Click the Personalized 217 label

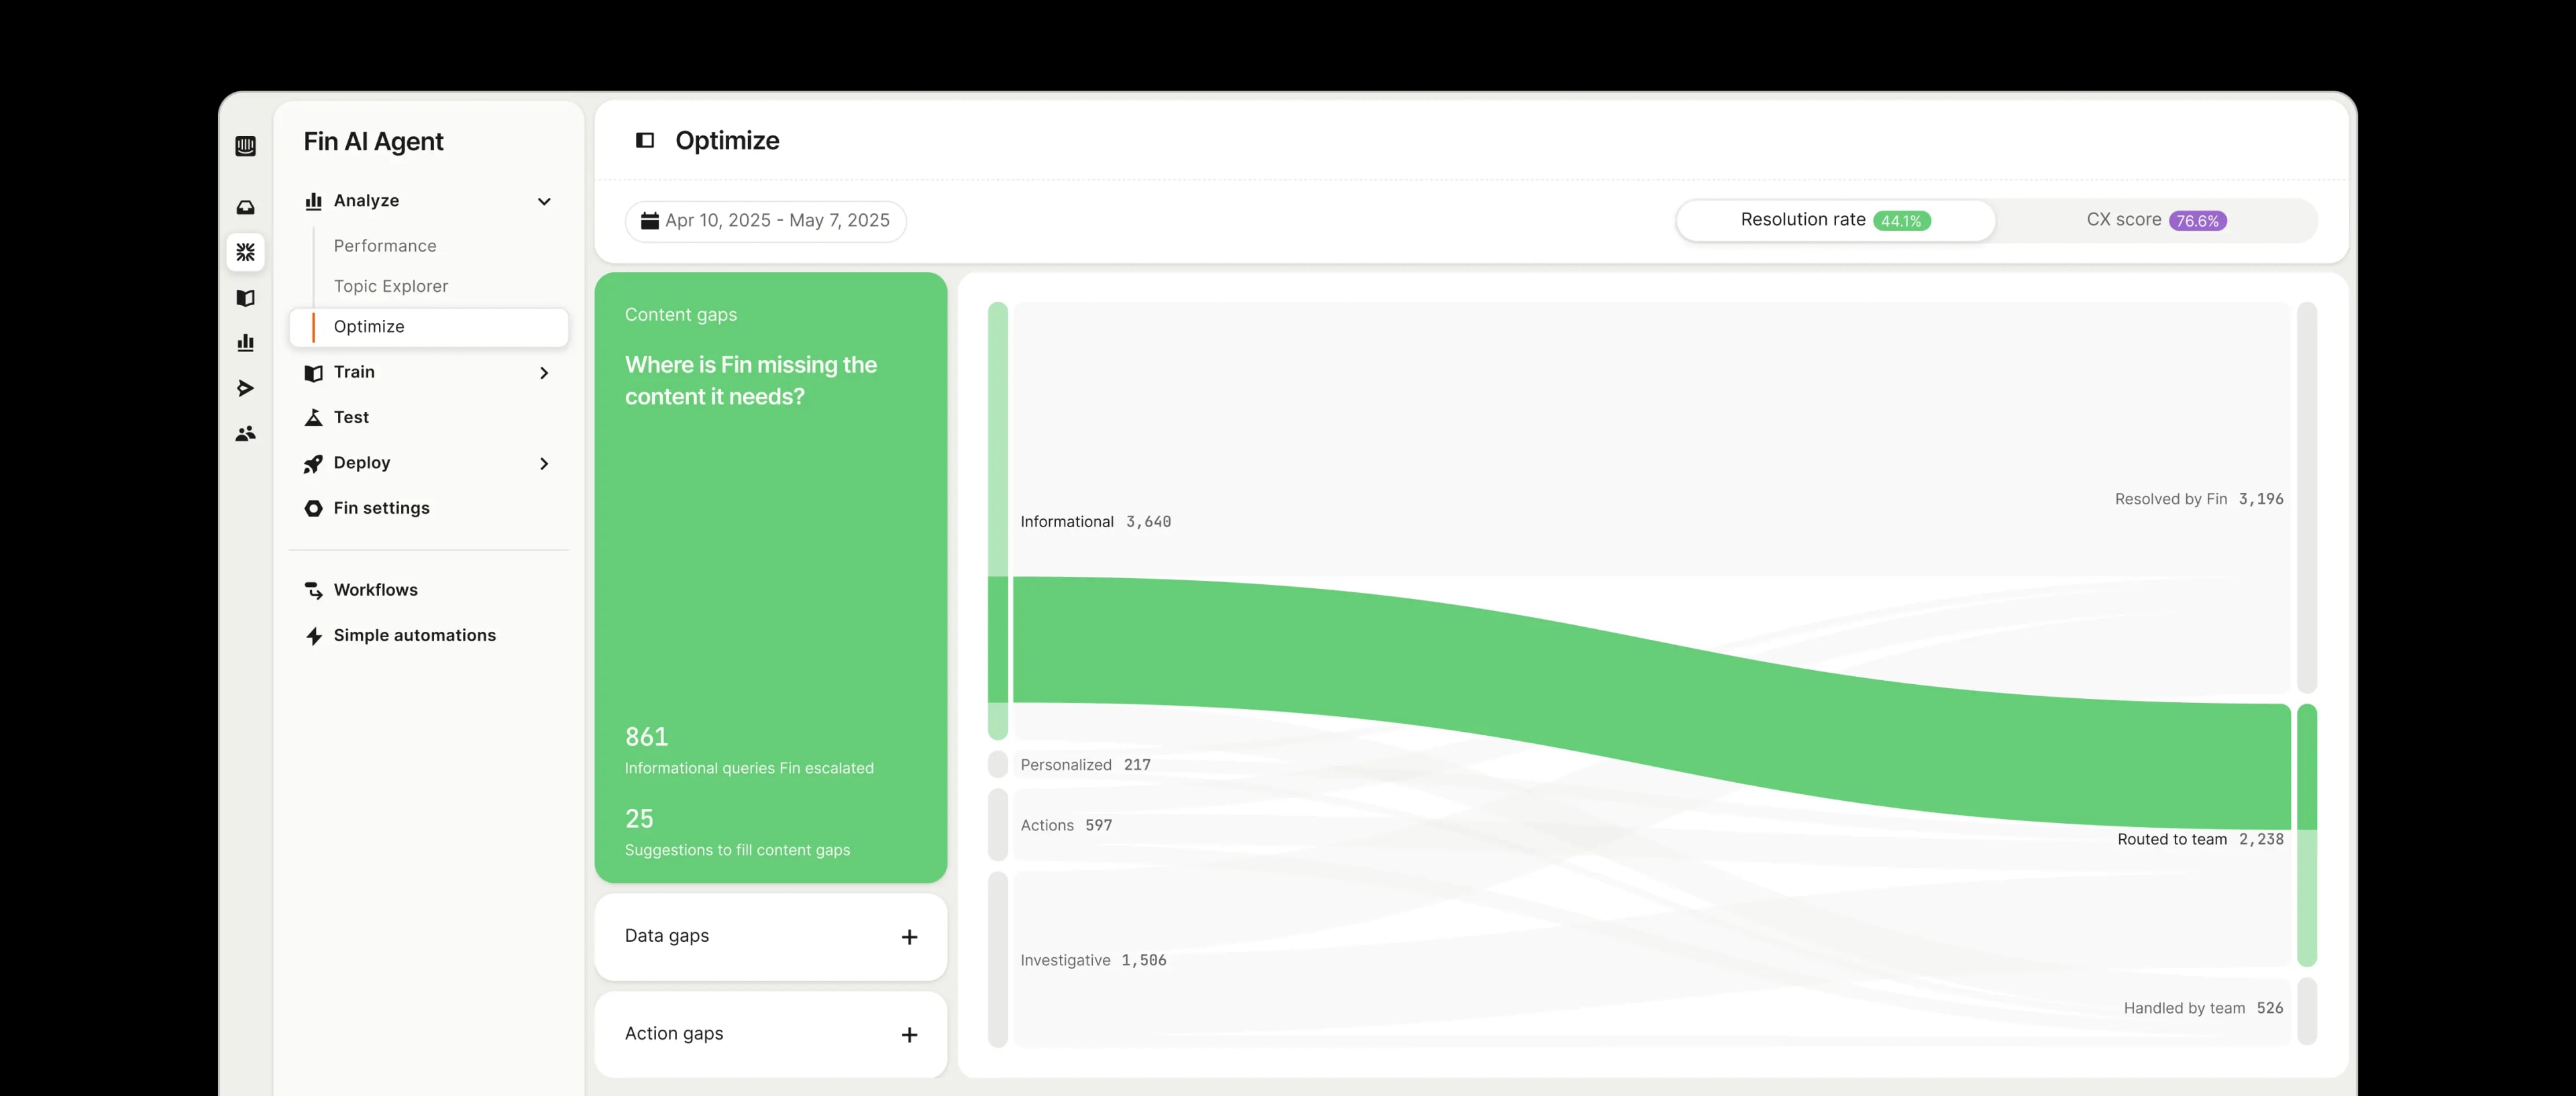click(1085, 765)
